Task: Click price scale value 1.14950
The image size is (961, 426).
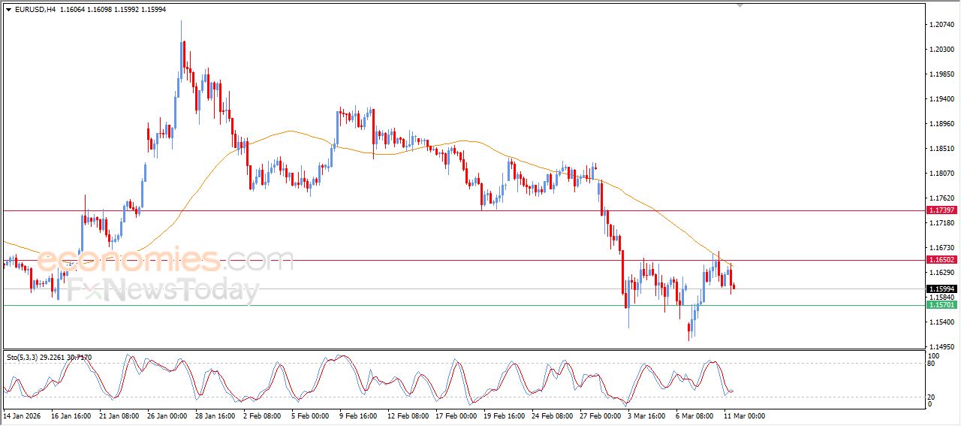Action: click(x=941, y=347)
